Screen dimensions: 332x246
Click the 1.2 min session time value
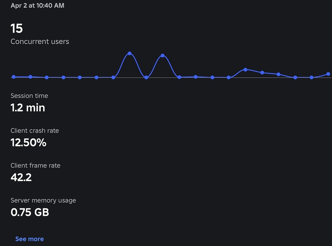[x=28, y=108]
